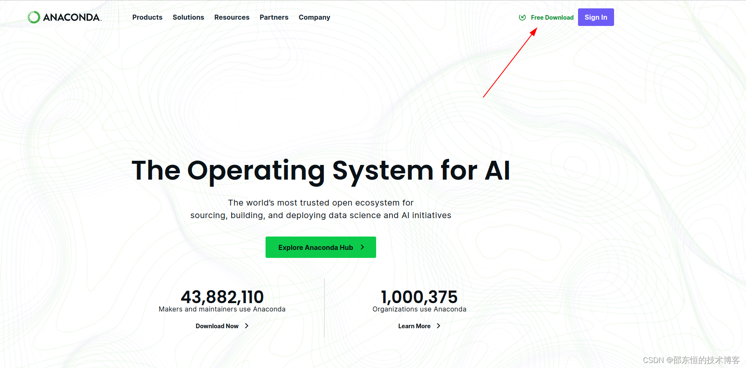This screenshot has width=746, height=368.
Task: Click the Sign In button
Action: [x=596, y=17]
